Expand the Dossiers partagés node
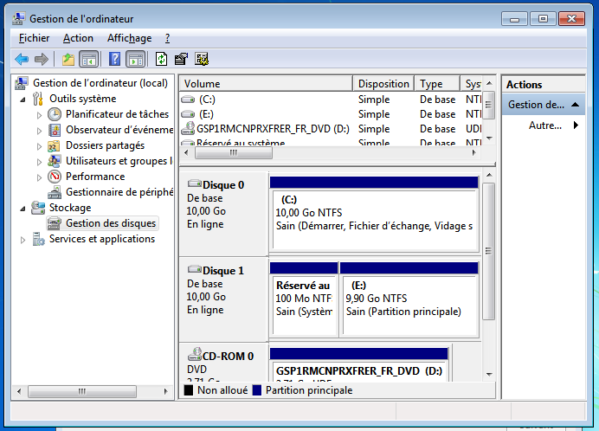Viewport: 599px width, 431px height. 39,146
